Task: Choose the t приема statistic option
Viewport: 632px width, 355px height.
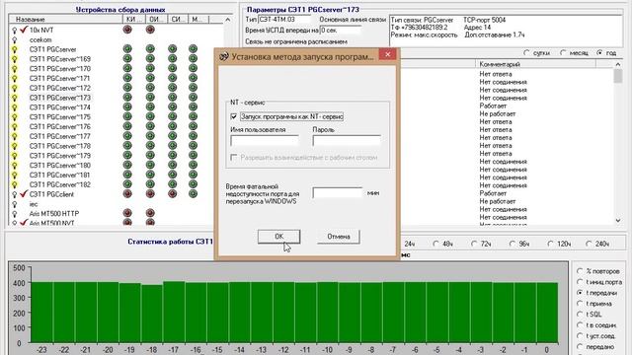Action: point(580,304)
